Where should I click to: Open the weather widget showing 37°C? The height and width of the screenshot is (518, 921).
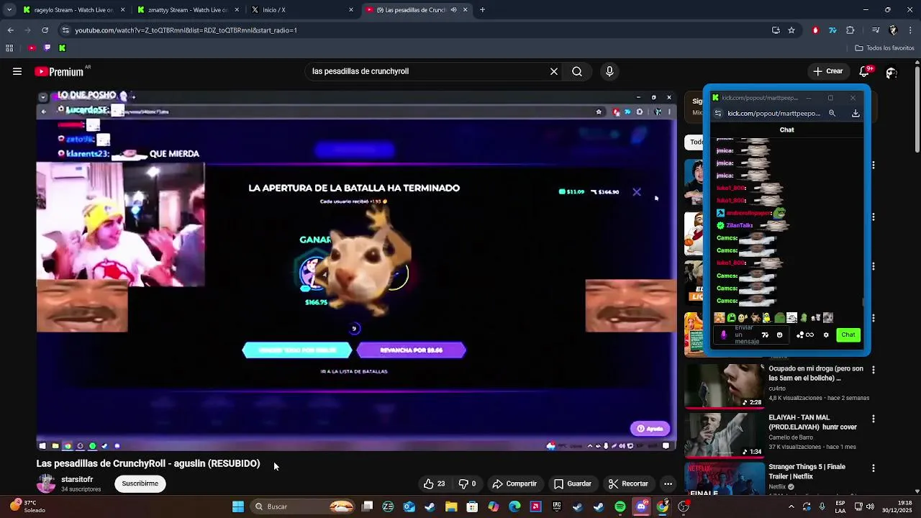point(28,506)
